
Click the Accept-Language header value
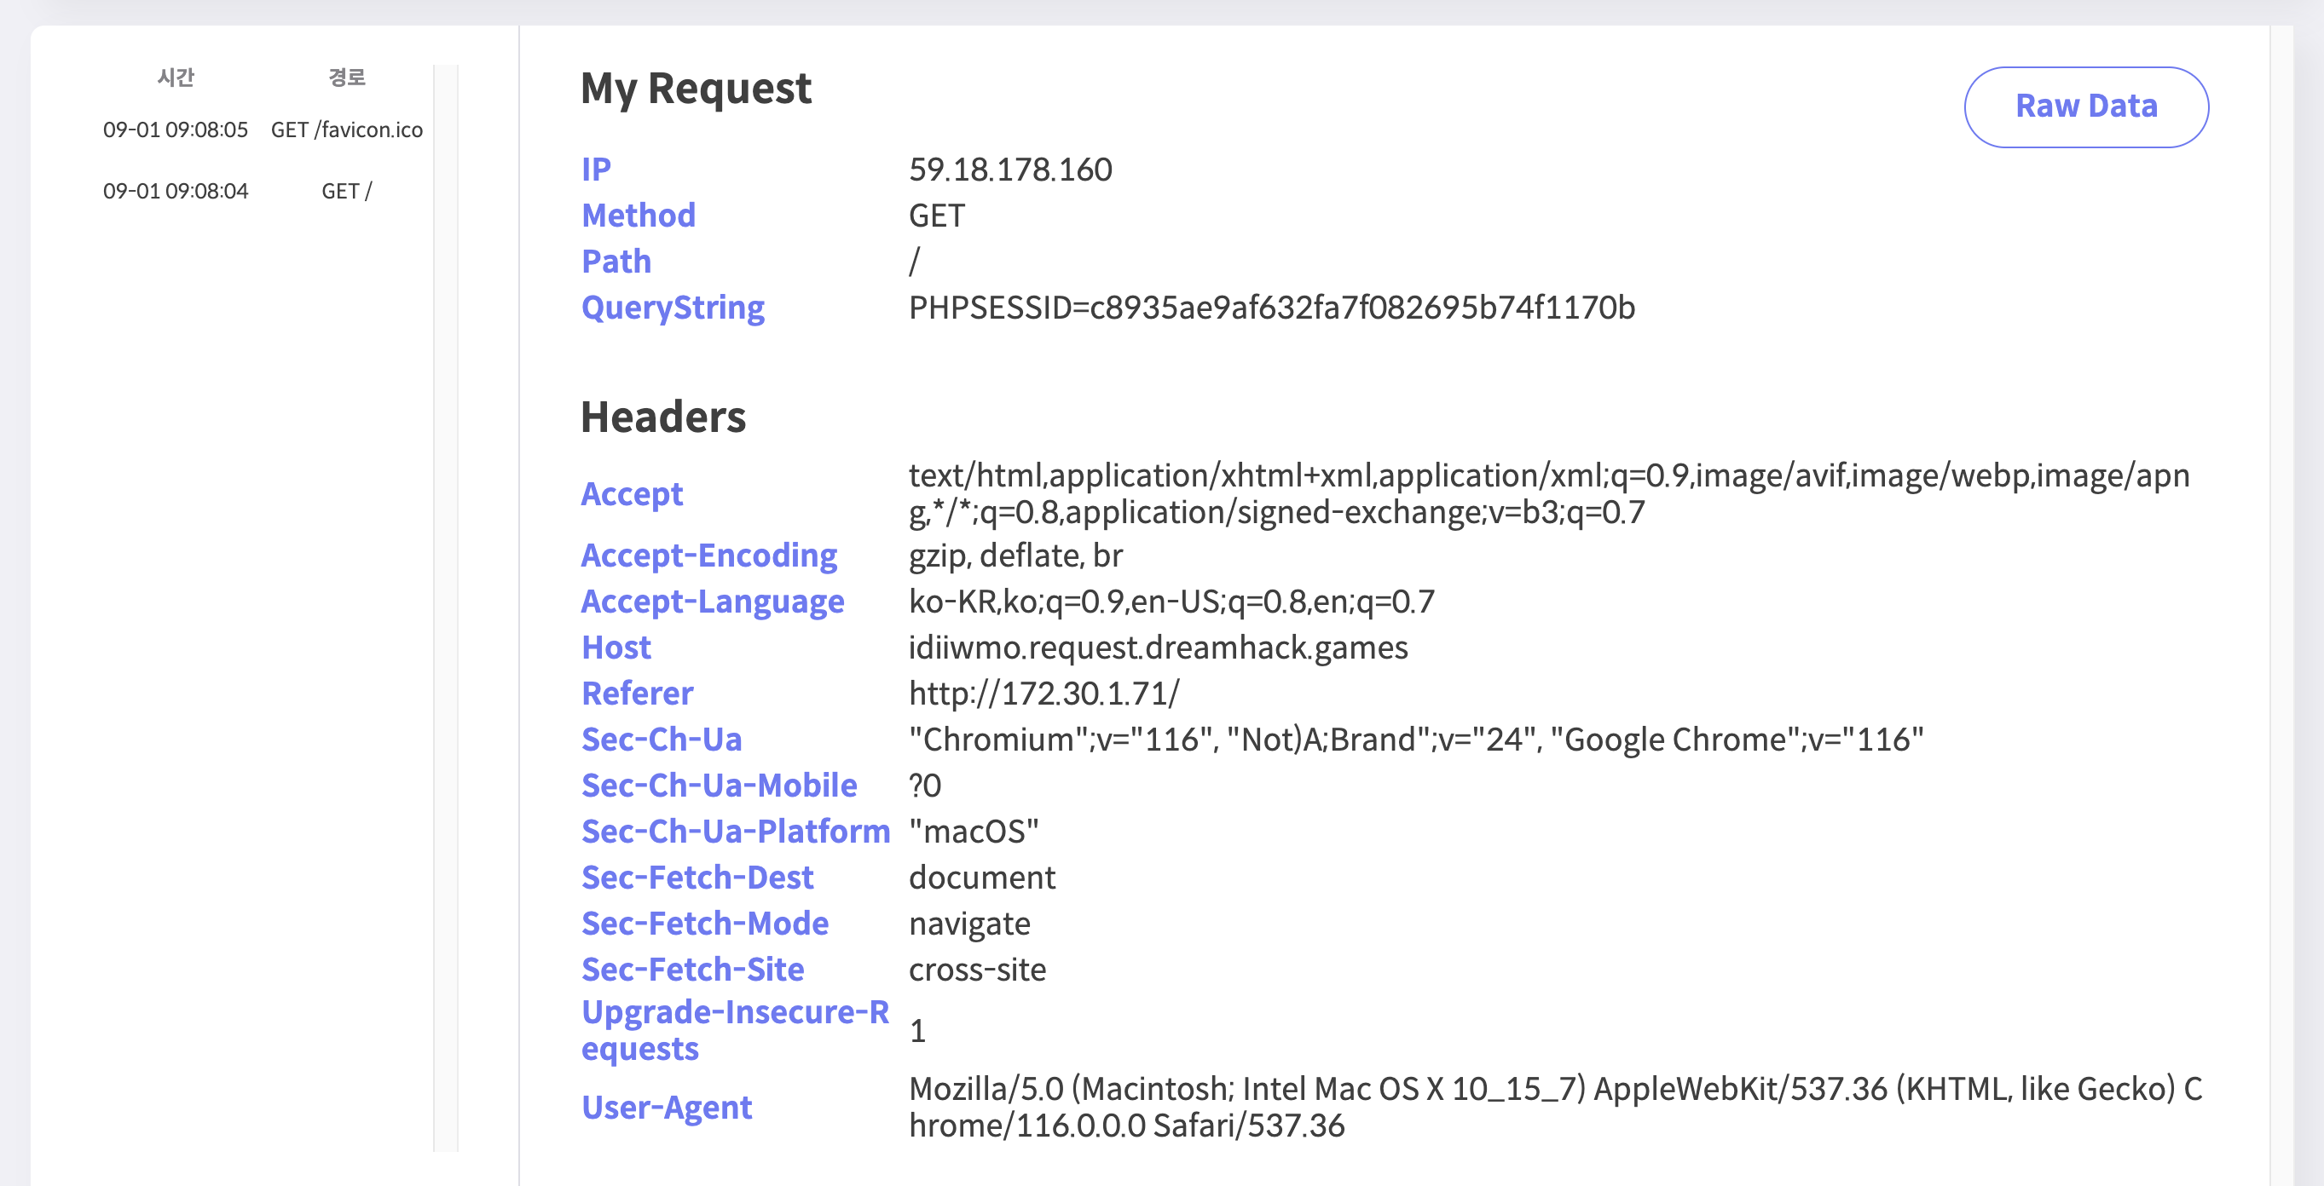(1171, 601)
